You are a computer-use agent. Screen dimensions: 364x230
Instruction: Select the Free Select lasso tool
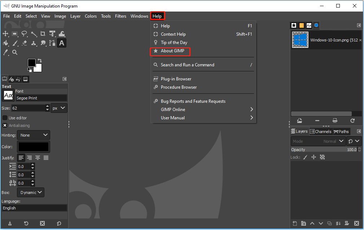point(24,34)
